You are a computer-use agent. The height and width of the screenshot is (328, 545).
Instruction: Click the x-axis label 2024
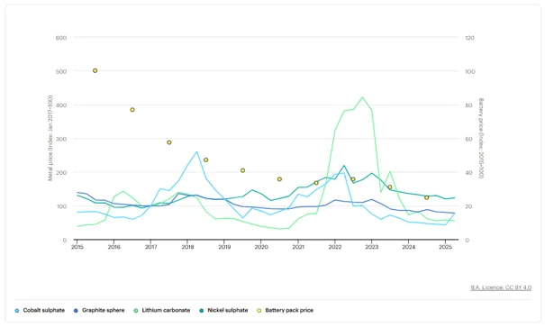click(409, 247)
